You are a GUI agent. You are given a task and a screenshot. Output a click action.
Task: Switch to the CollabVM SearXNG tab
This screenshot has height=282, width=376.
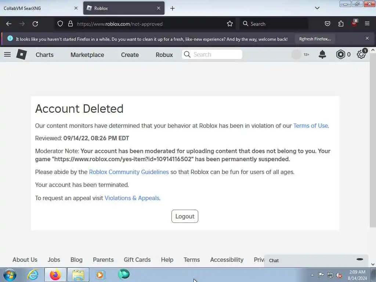pyautogui.click(x=41, y=8)
